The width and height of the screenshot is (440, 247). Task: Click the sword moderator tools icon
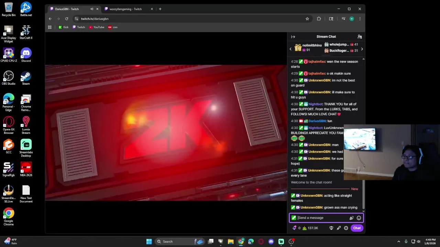pyautogui.click(x=339, y=228)
